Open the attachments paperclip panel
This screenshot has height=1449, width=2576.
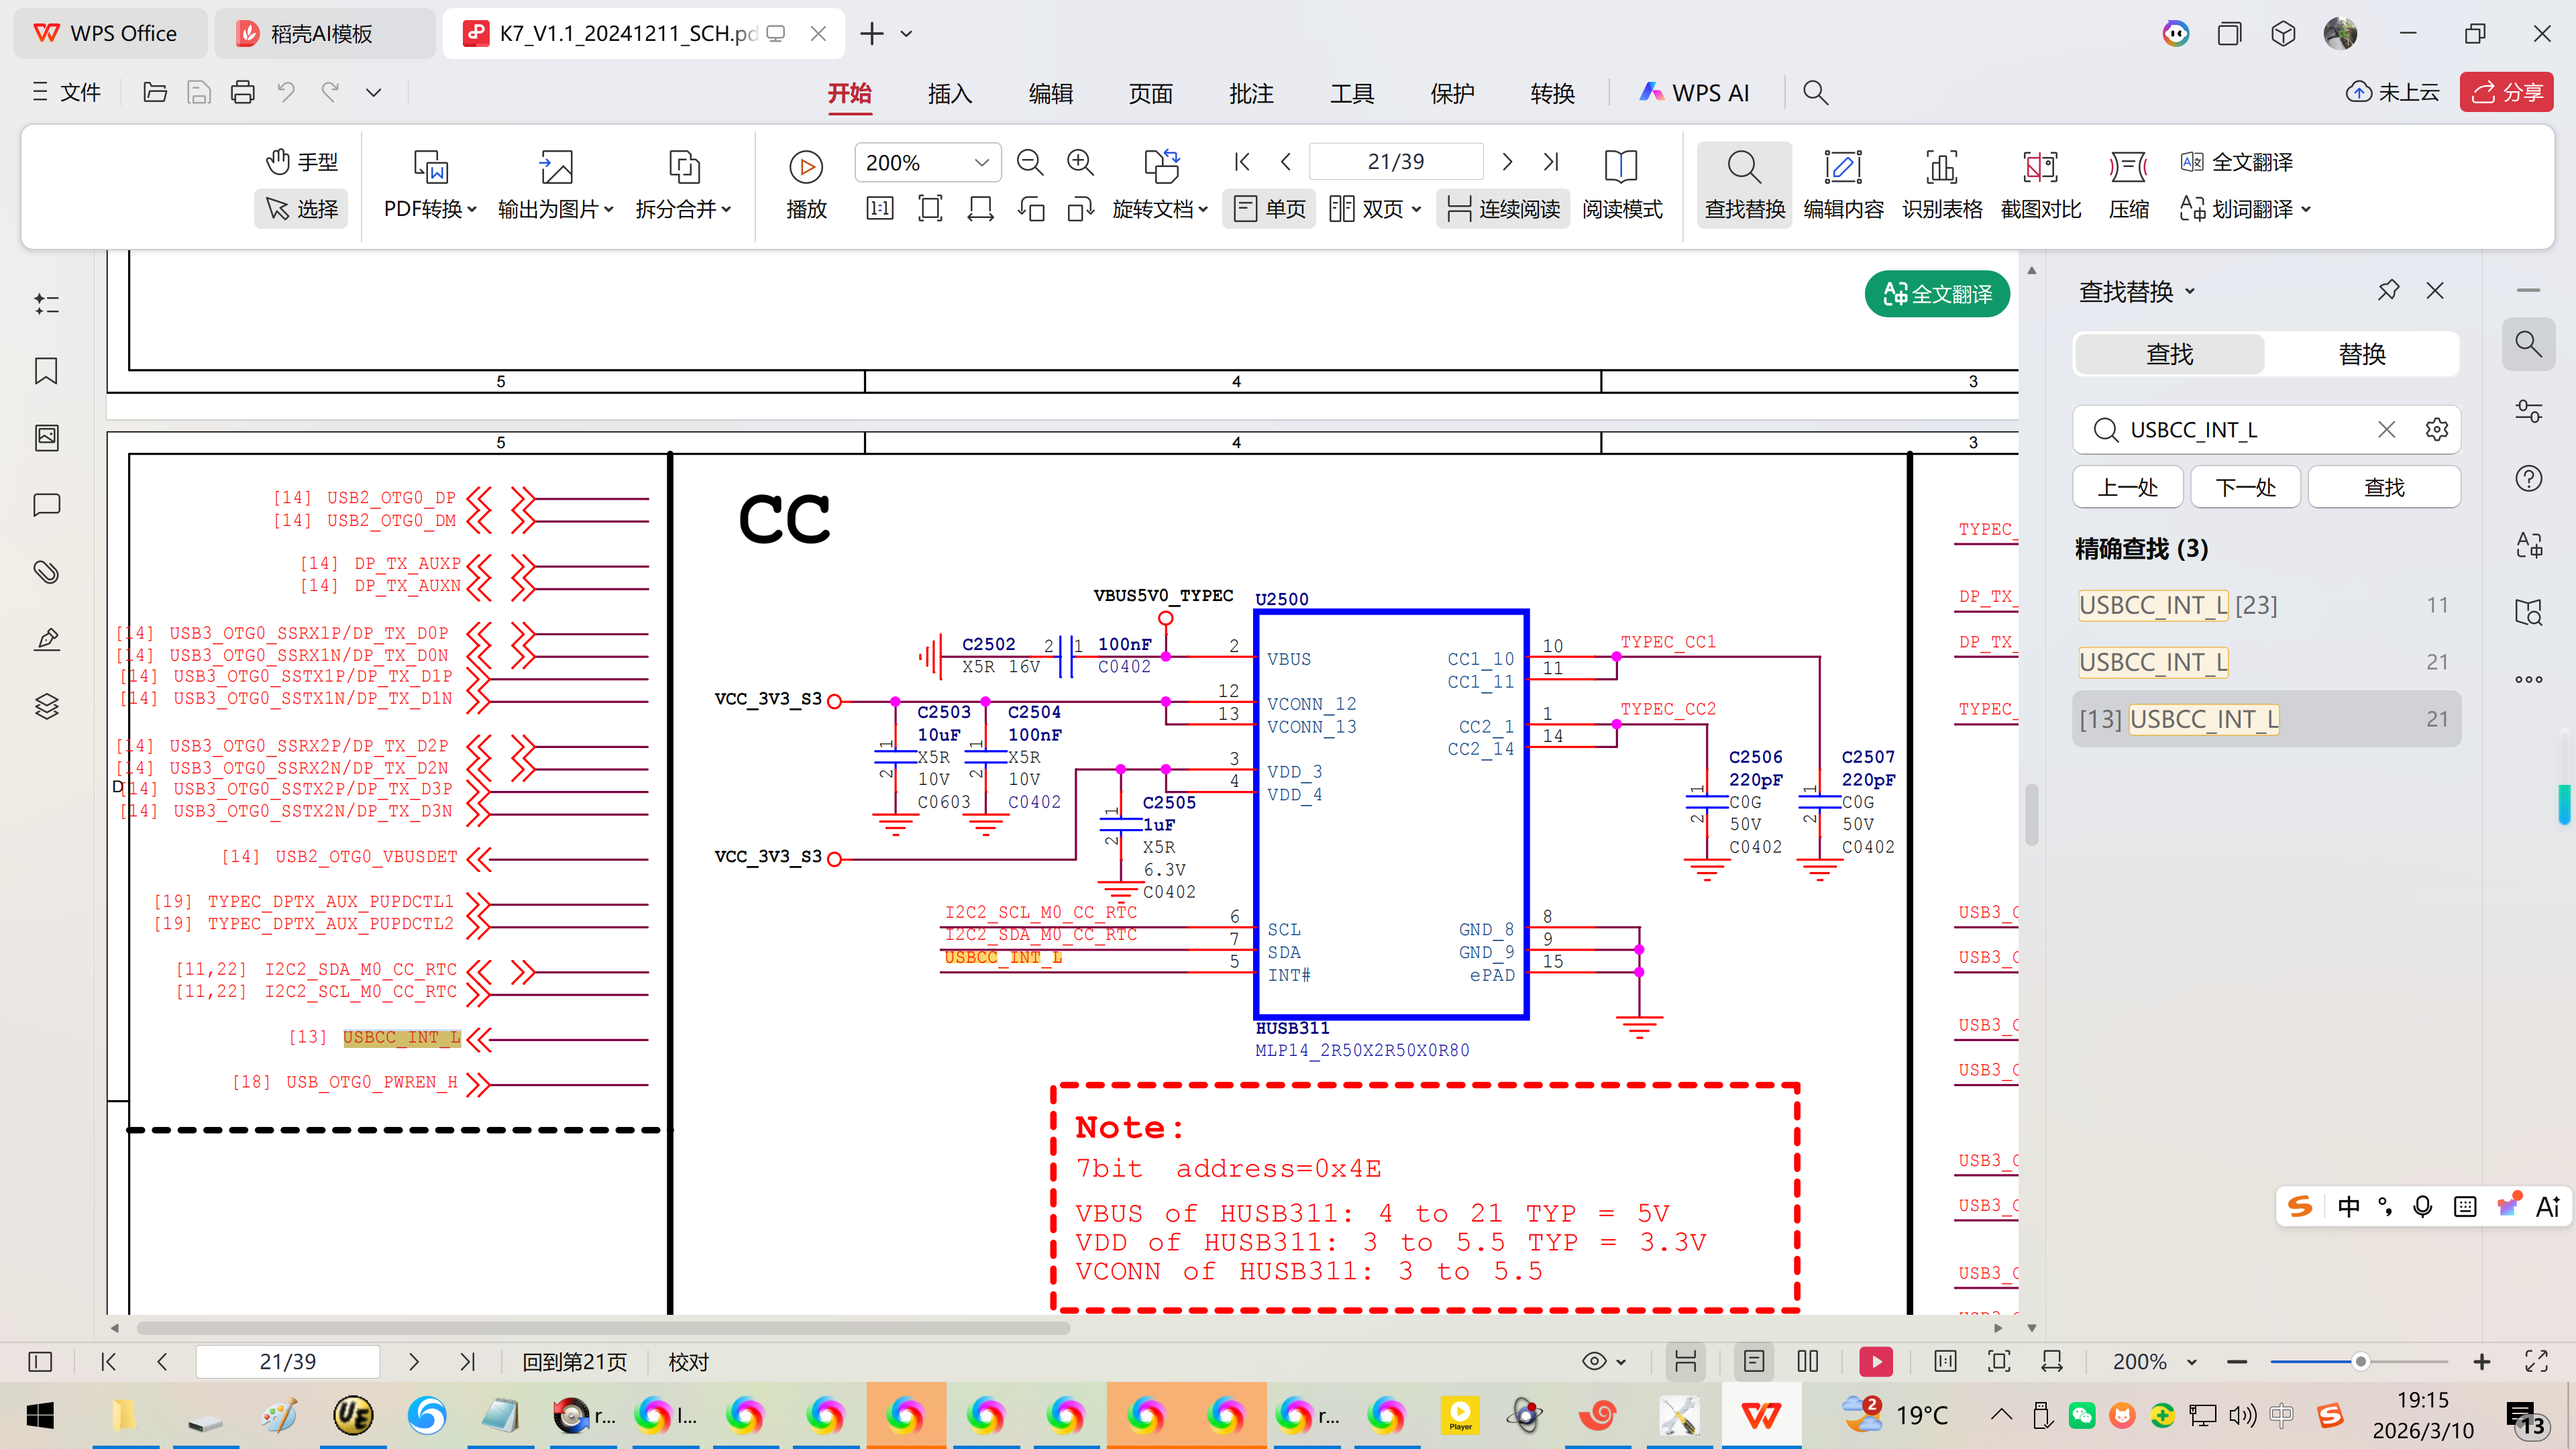[46, 572]
